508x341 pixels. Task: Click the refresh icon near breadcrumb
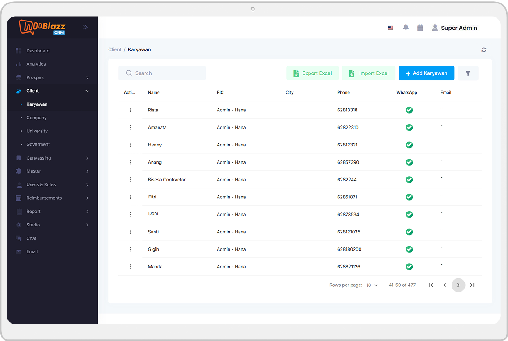[483, 50]
